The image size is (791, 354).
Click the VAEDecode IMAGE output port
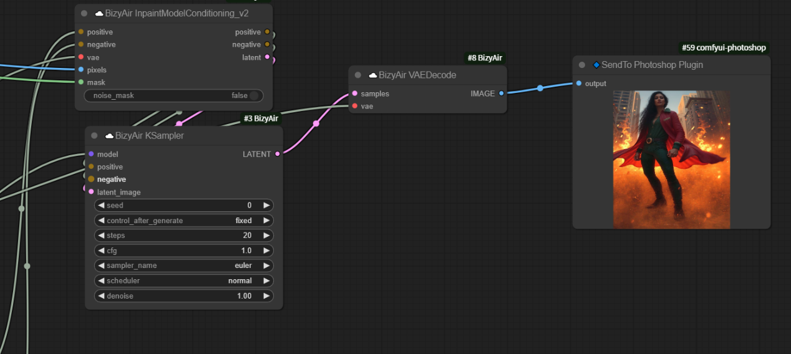(x=501, y=93)
